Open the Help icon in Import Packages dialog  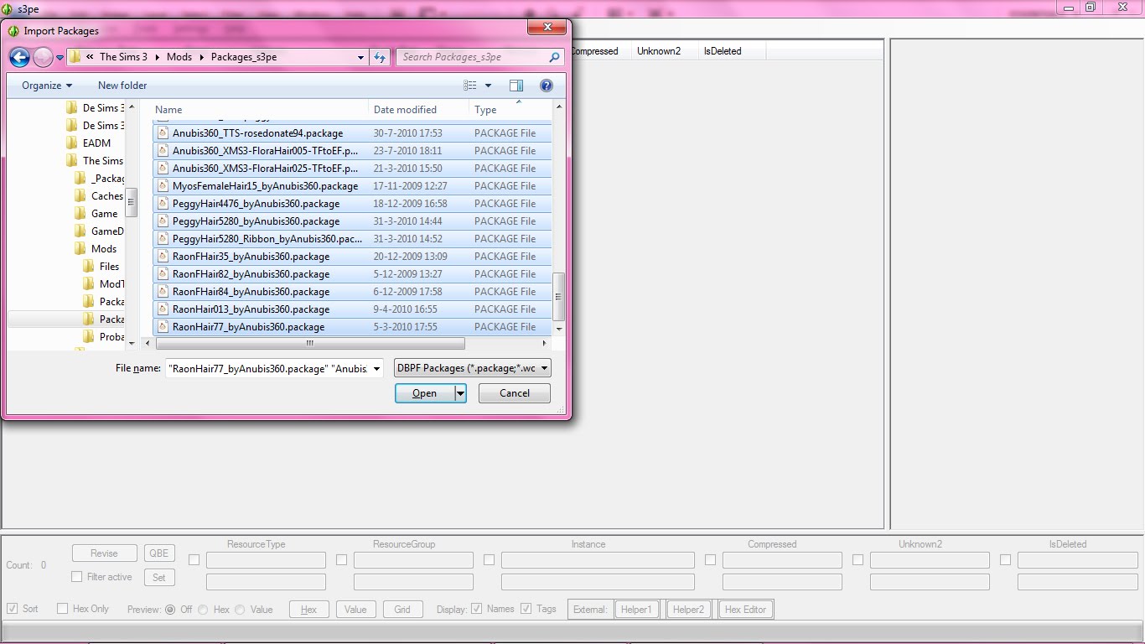547,85
